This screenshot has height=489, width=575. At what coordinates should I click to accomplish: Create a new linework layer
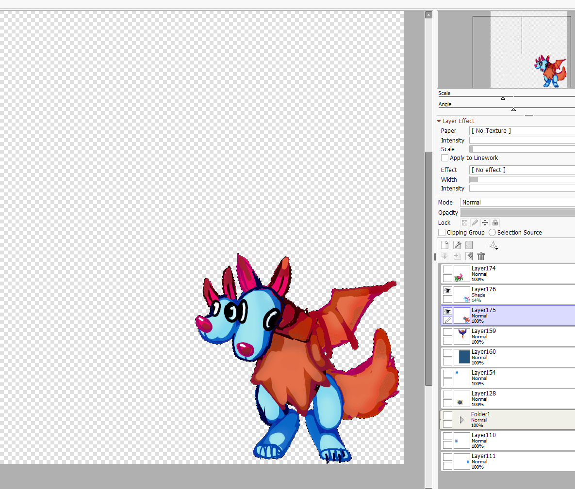click(457, 245)
